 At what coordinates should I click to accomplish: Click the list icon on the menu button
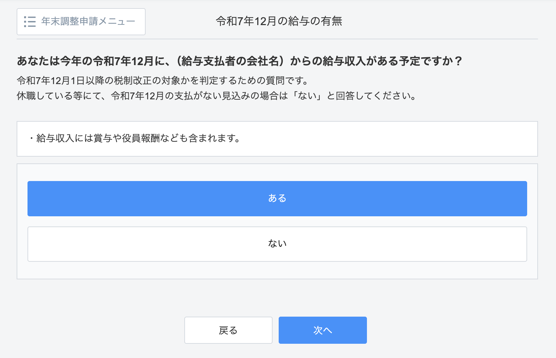pos(30,22)
